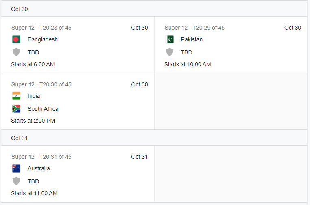This screenshot has height=205, width=310.
Task: Open the Pakistan team name link
Action: 192,39
